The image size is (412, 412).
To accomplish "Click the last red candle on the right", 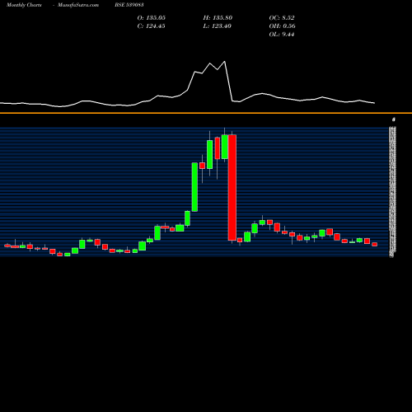I will tap(375, 244).
